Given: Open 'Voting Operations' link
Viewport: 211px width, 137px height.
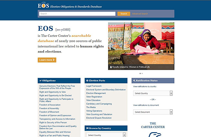Looking at the screenshot, I should (94, 111).
